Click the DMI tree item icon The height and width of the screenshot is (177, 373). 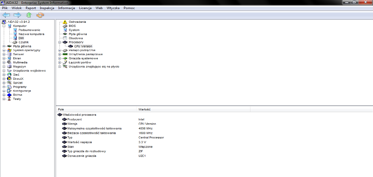click(15, 38)
